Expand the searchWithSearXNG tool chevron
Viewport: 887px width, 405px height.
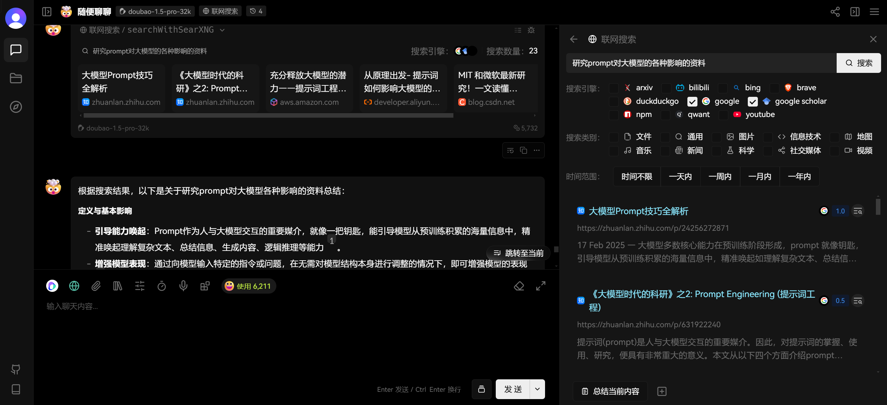click(x=222, y=30)
